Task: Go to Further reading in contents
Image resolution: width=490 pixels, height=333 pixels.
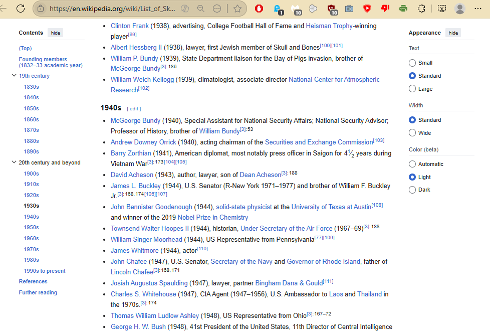Action: point(38,292)
